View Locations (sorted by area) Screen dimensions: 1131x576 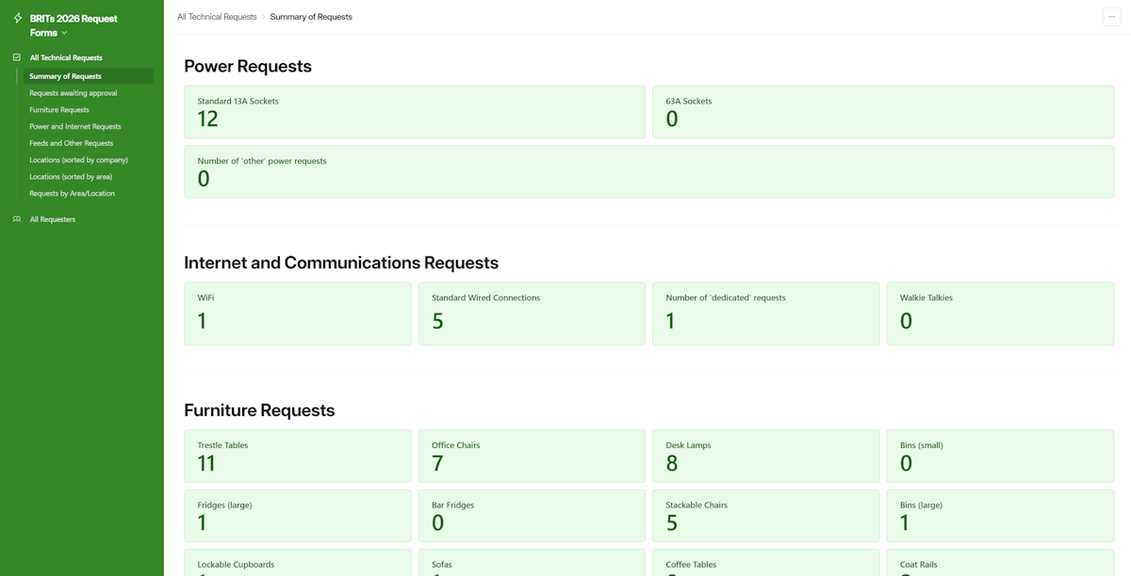point(70,177)
